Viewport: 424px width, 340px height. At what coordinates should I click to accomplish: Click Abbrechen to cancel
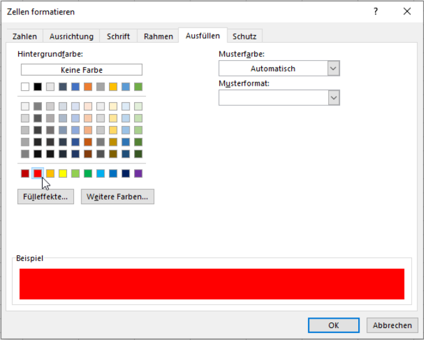coord(392,325)
